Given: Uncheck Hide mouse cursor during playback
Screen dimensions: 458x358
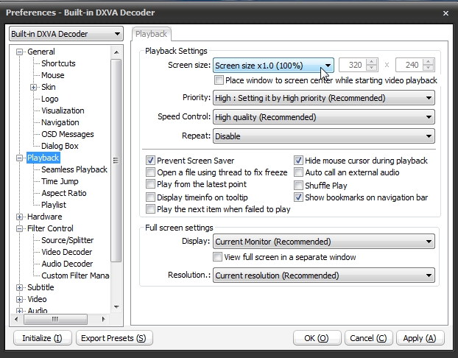Looking at the screenshot, I should click(x=298, y=161).
